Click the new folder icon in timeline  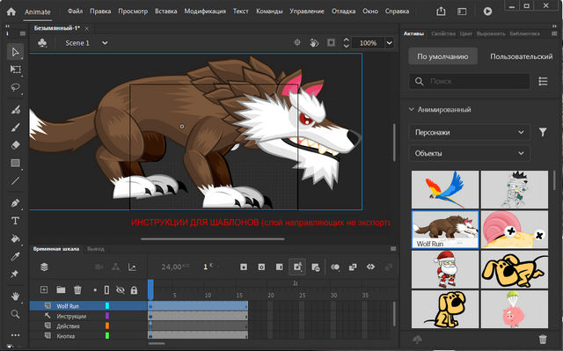tap(61, 289)
